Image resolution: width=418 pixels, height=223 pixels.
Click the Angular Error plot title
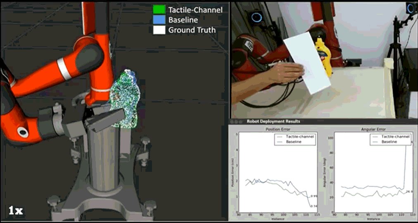(373, 129)
